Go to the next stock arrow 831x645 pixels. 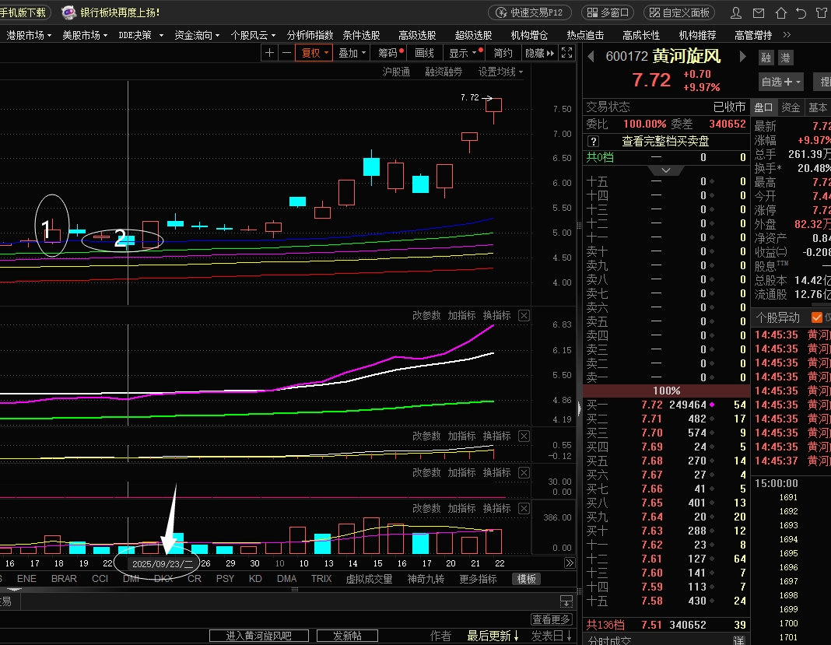tap(743, 56)
